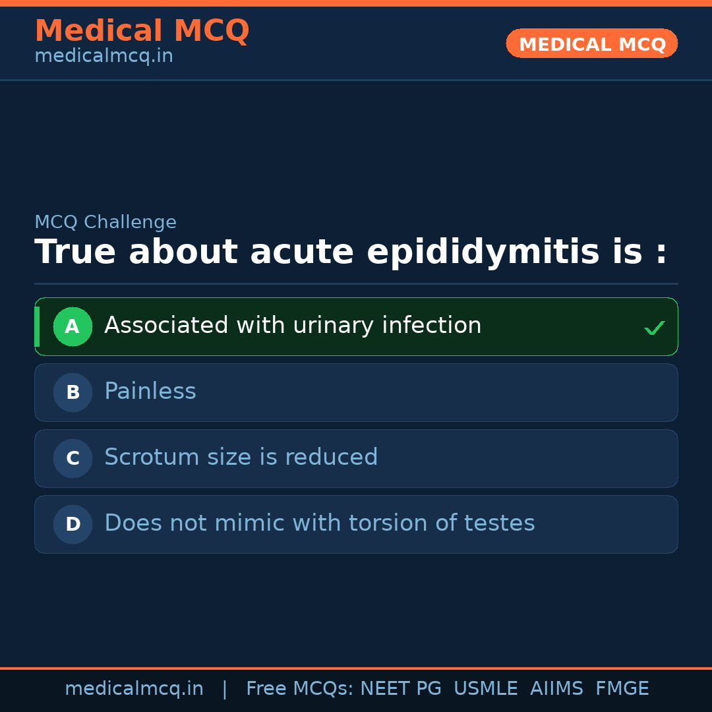Pick the "Scrotum size is reduced" answer text
Image resolution: width=712 pixels, height=712 pixels.
coord(241,458)
